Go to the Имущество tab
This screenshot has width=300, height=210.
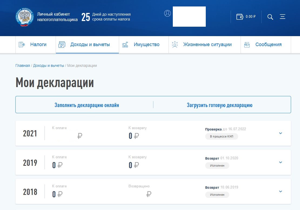[144, 44]
